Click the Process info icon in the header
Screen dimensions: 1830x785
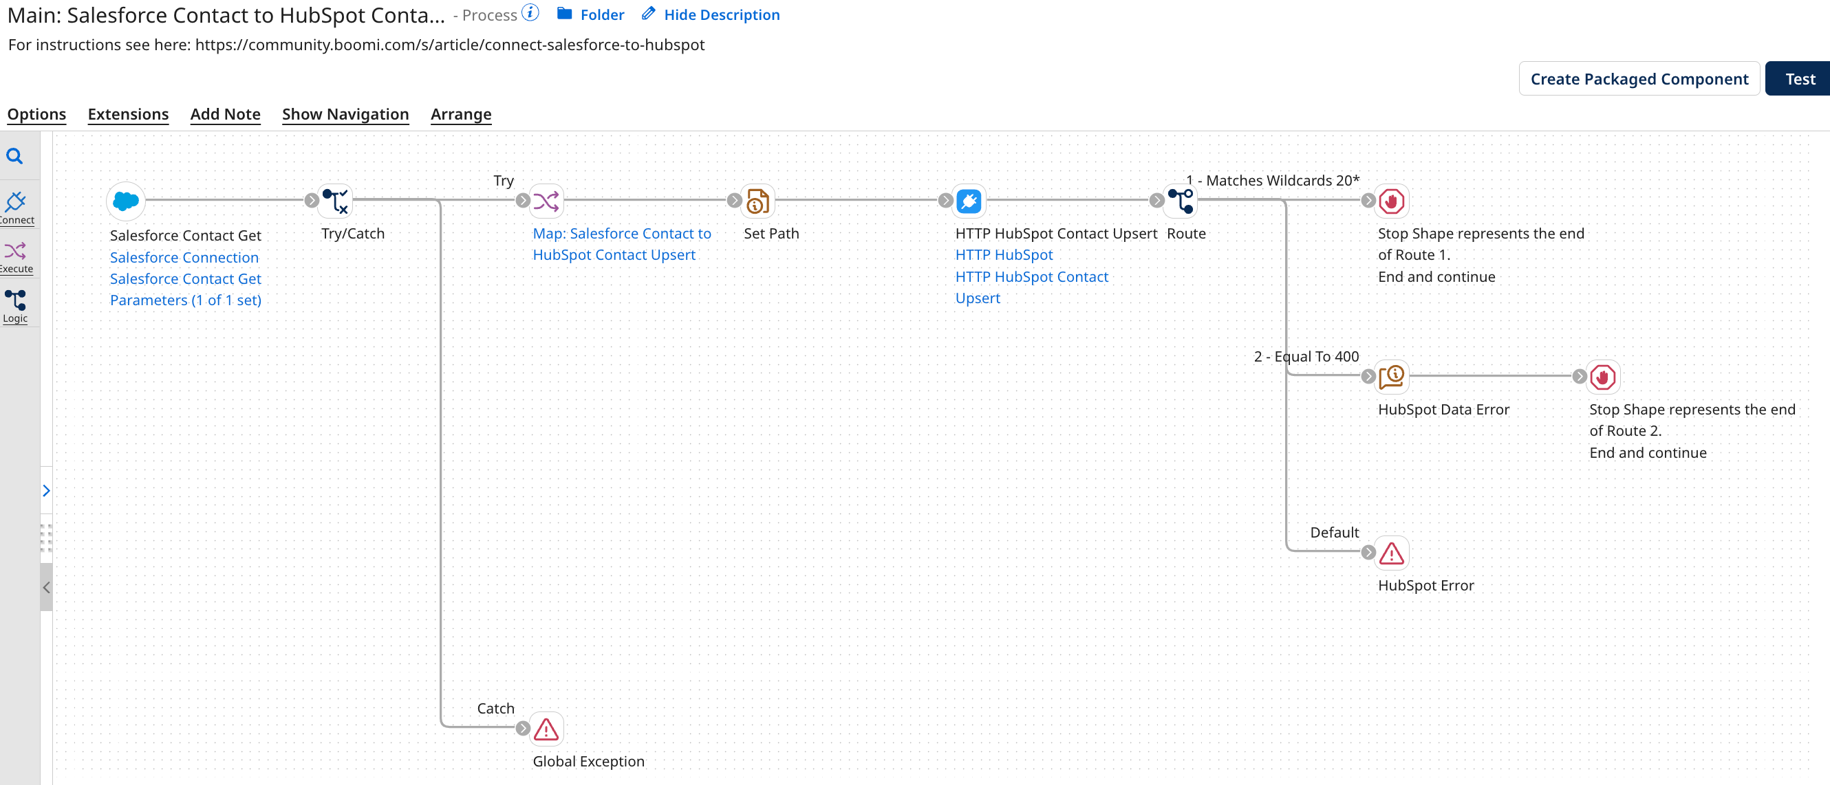point(530,13)
